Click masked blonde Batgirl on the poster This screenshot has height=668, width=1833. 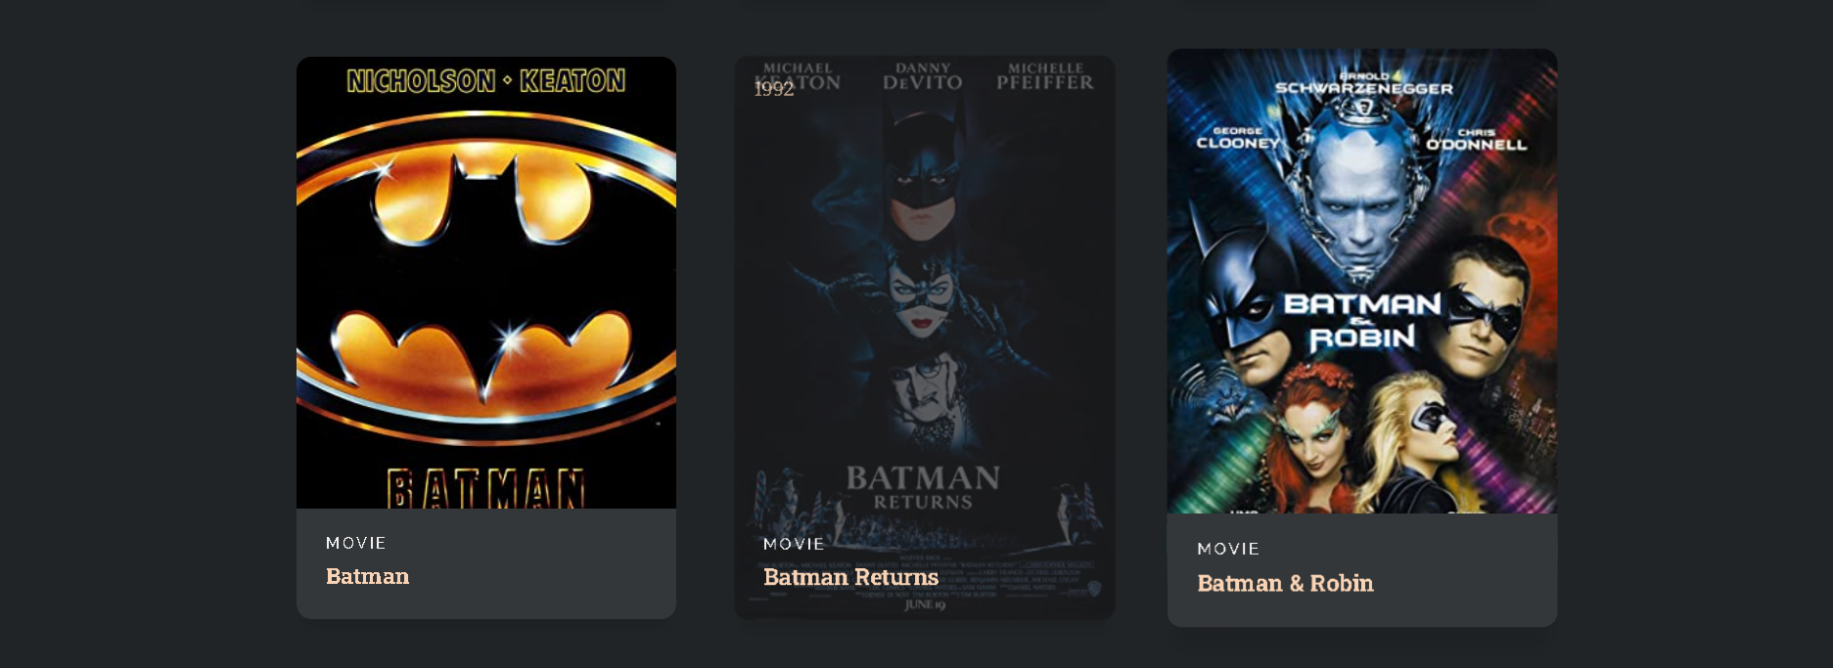(1420, 435)
